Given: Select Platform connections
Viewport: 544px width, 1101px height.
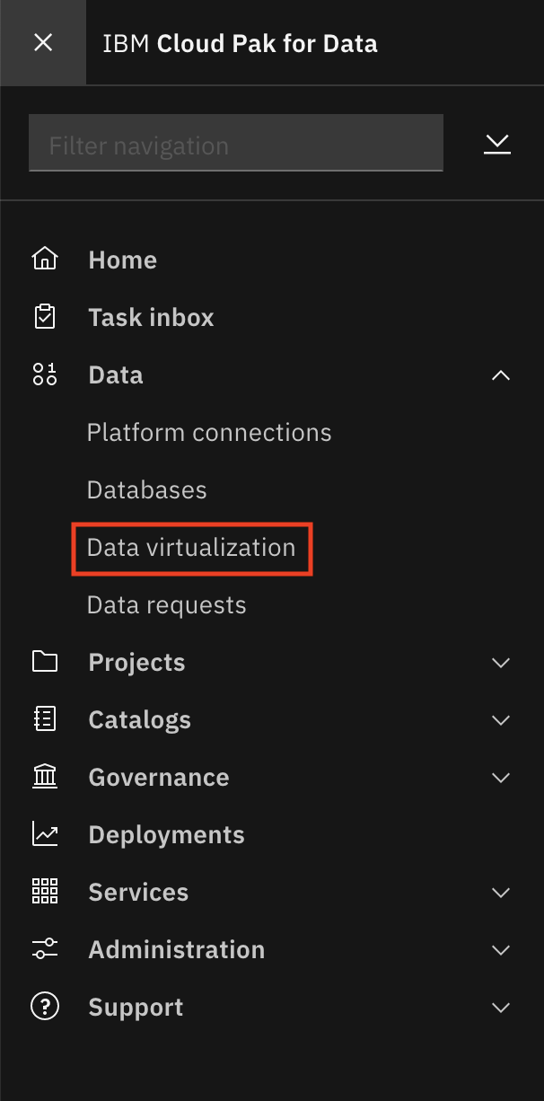Looking at the screenshot, I should pyautogui.click(x=208, y=432).
